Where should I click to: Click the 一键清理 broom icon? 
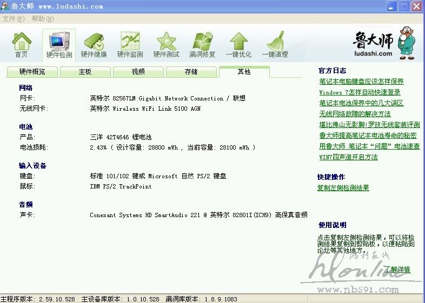click(x=275, y=45)
